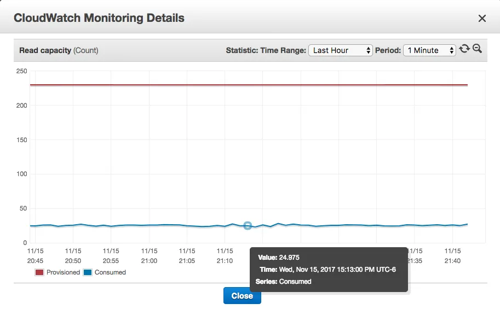
Task: Click the 21:40 x-axis time label
Action: point(452,256)
